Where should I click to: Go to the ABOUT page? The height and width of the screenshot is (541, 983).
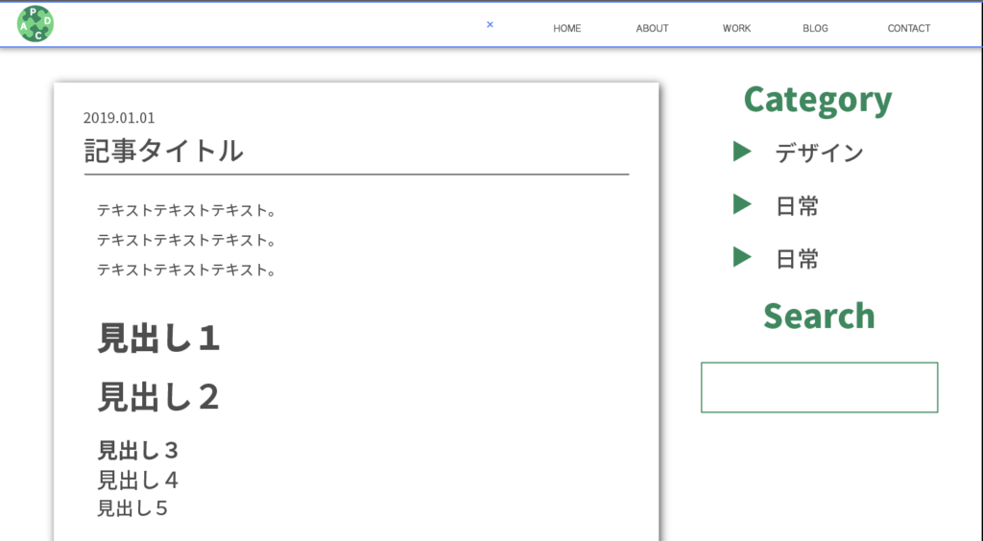pyautogui.click(x=652, y=29)
